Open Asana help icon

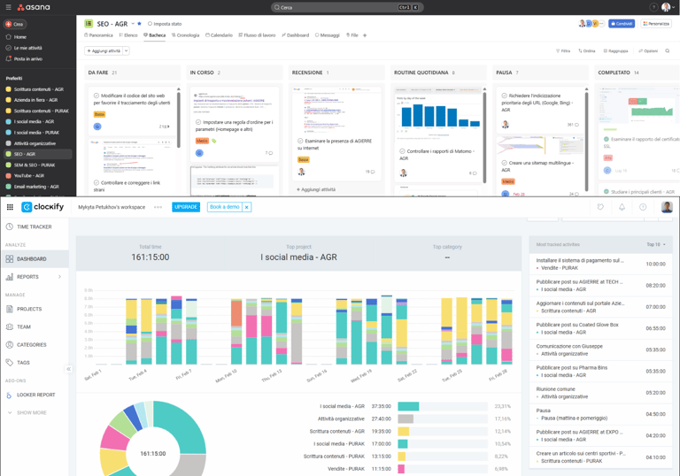click(653, 7)
